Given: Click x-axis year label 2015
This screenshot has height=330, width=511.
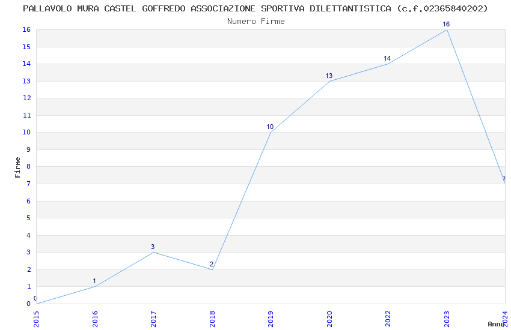Looking at the screenshot, I should coord(36,319).
